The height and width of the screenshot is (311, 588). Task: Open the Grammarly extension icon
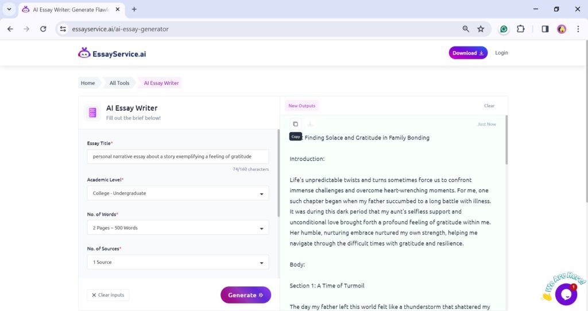[x=504, y=29]
